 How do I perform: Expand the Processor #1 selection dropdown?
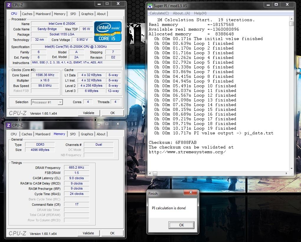[x=60, y=102]
